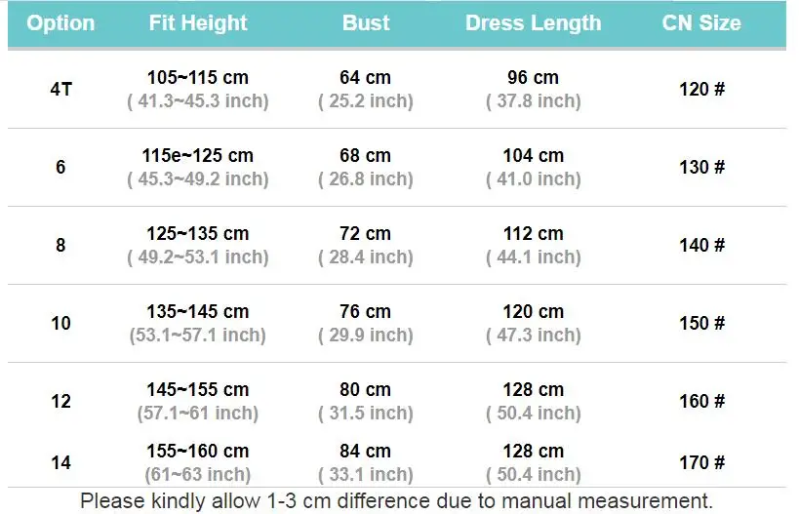Click the Fit Height column header

[198, 23]
